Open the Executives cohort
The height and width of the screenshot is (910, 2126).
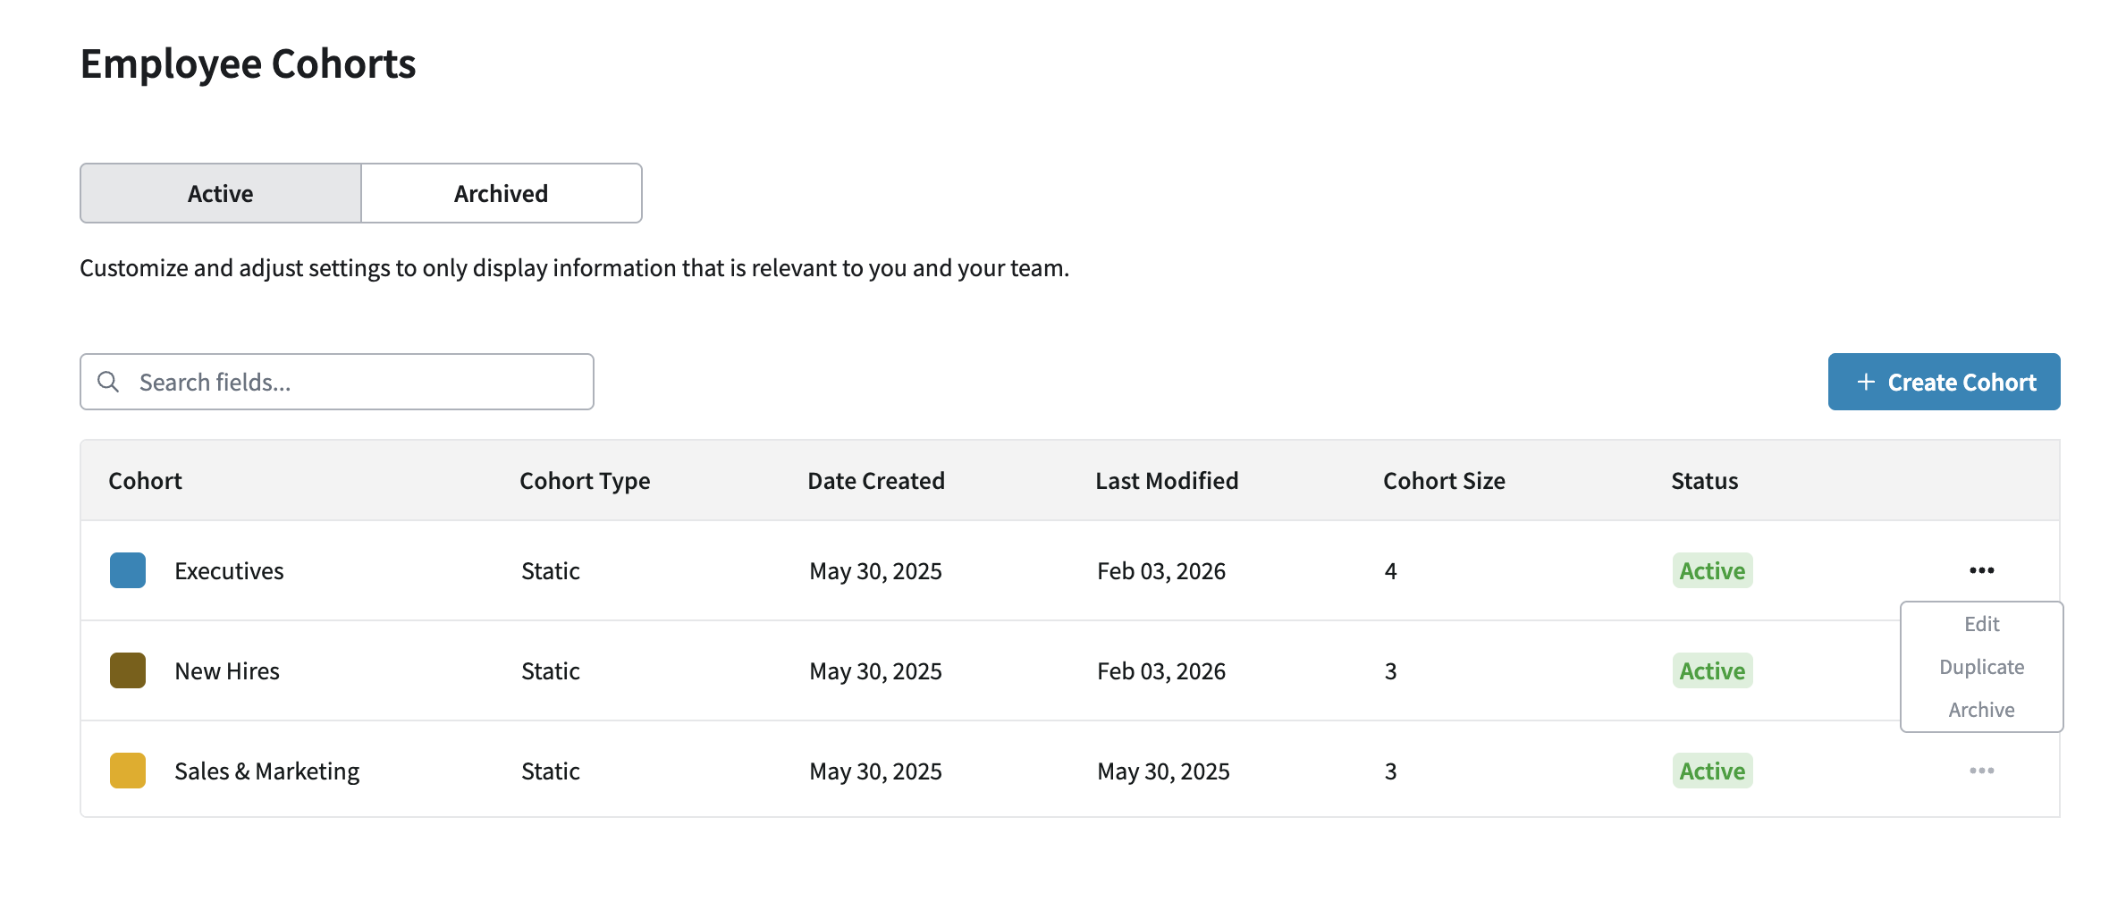(x=229, y=571)
